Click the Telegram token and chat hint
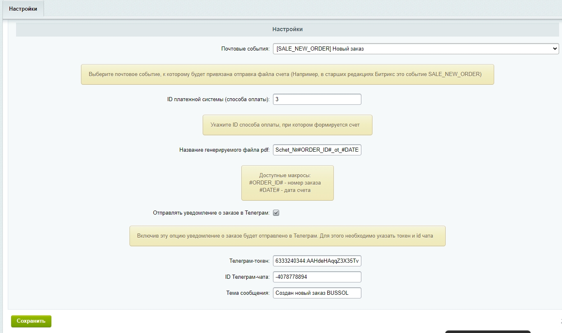 click(287, 236)
